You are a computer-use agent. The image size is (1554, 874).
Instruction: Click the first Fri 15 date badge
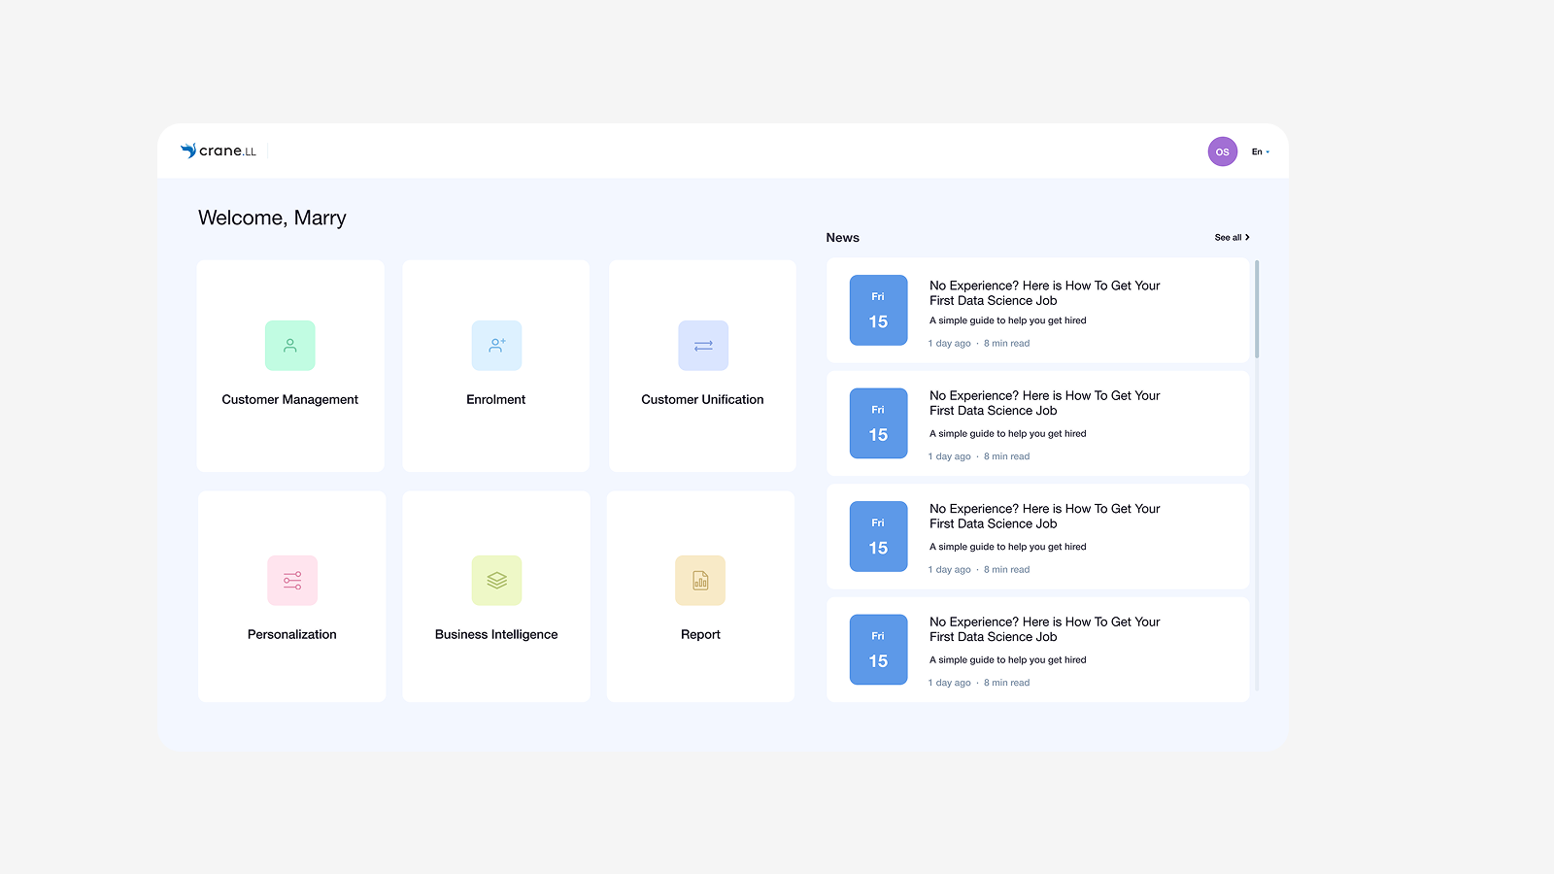[877, 310]
